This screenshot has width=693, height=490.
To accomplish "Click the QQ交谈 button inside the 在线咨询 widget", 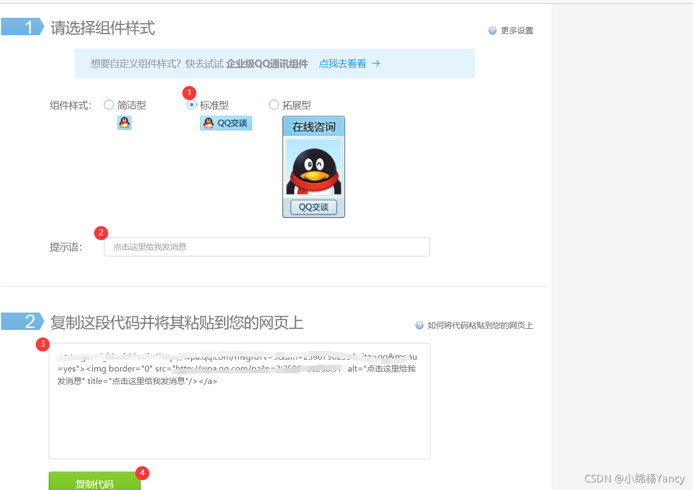I will (314, 207).
